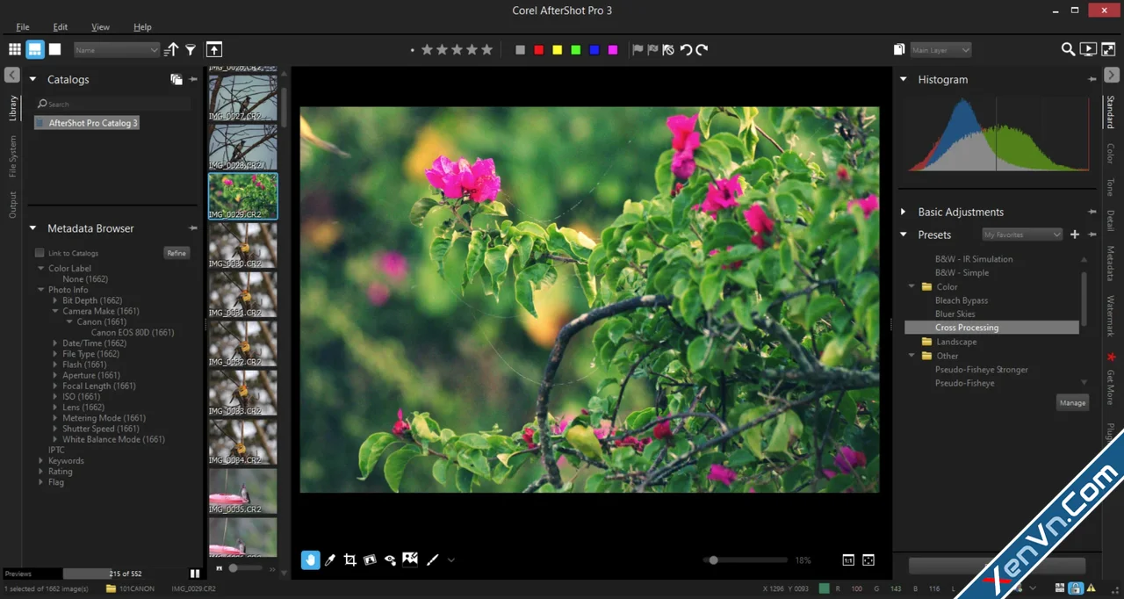The image size is (1124, 599).
Task: Apply green color label
Action: pos(576,50)
